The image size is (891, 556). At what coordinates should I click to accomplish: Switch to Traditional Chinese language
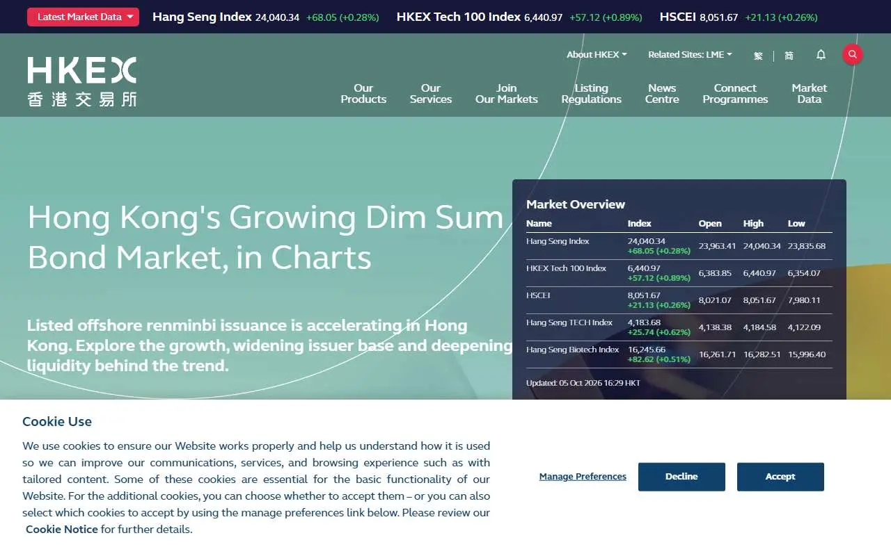(758, 55)
